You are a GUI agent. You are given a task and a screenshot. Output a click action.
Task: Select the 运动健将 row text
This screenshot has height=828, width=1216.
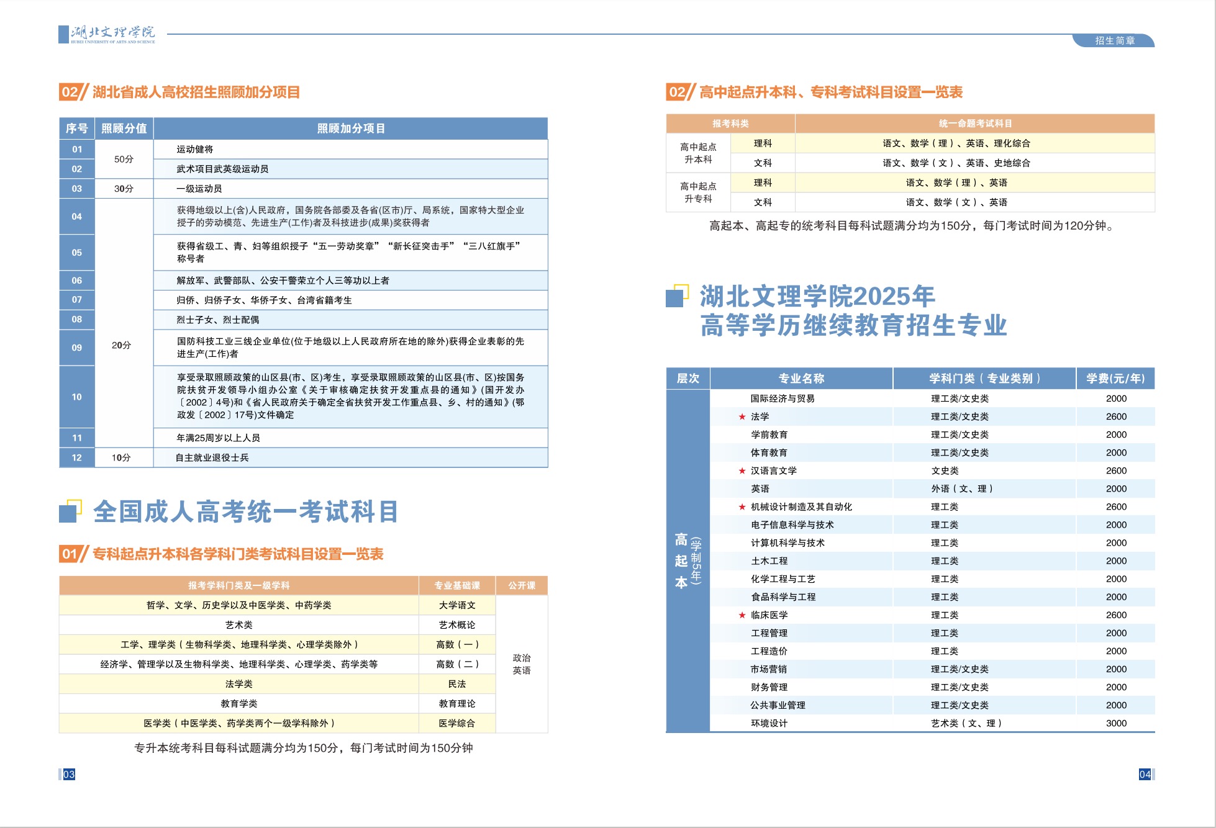pos(195,149)
